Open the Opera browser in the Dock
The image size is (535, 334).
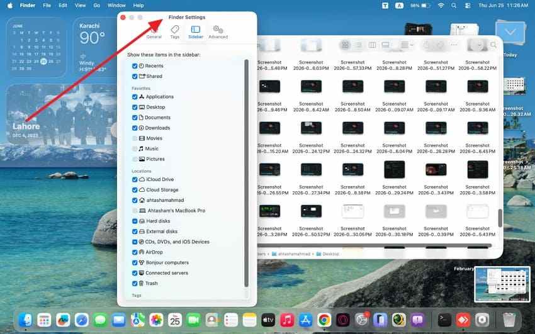[x=343, y=320]
